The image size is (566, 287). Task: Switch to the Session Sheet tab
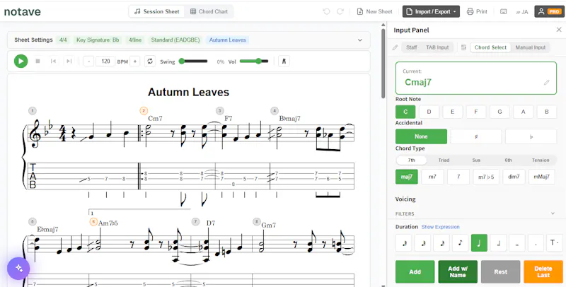(x=156, y=11)
